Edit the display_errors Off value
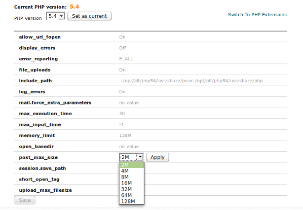 (123, 48)
